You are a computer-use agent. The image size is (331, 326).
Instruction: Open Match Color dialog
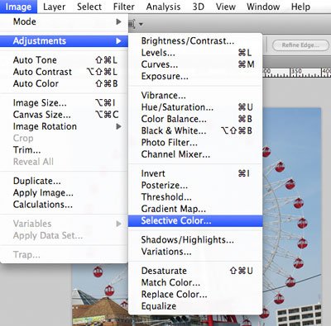point(195,282)
